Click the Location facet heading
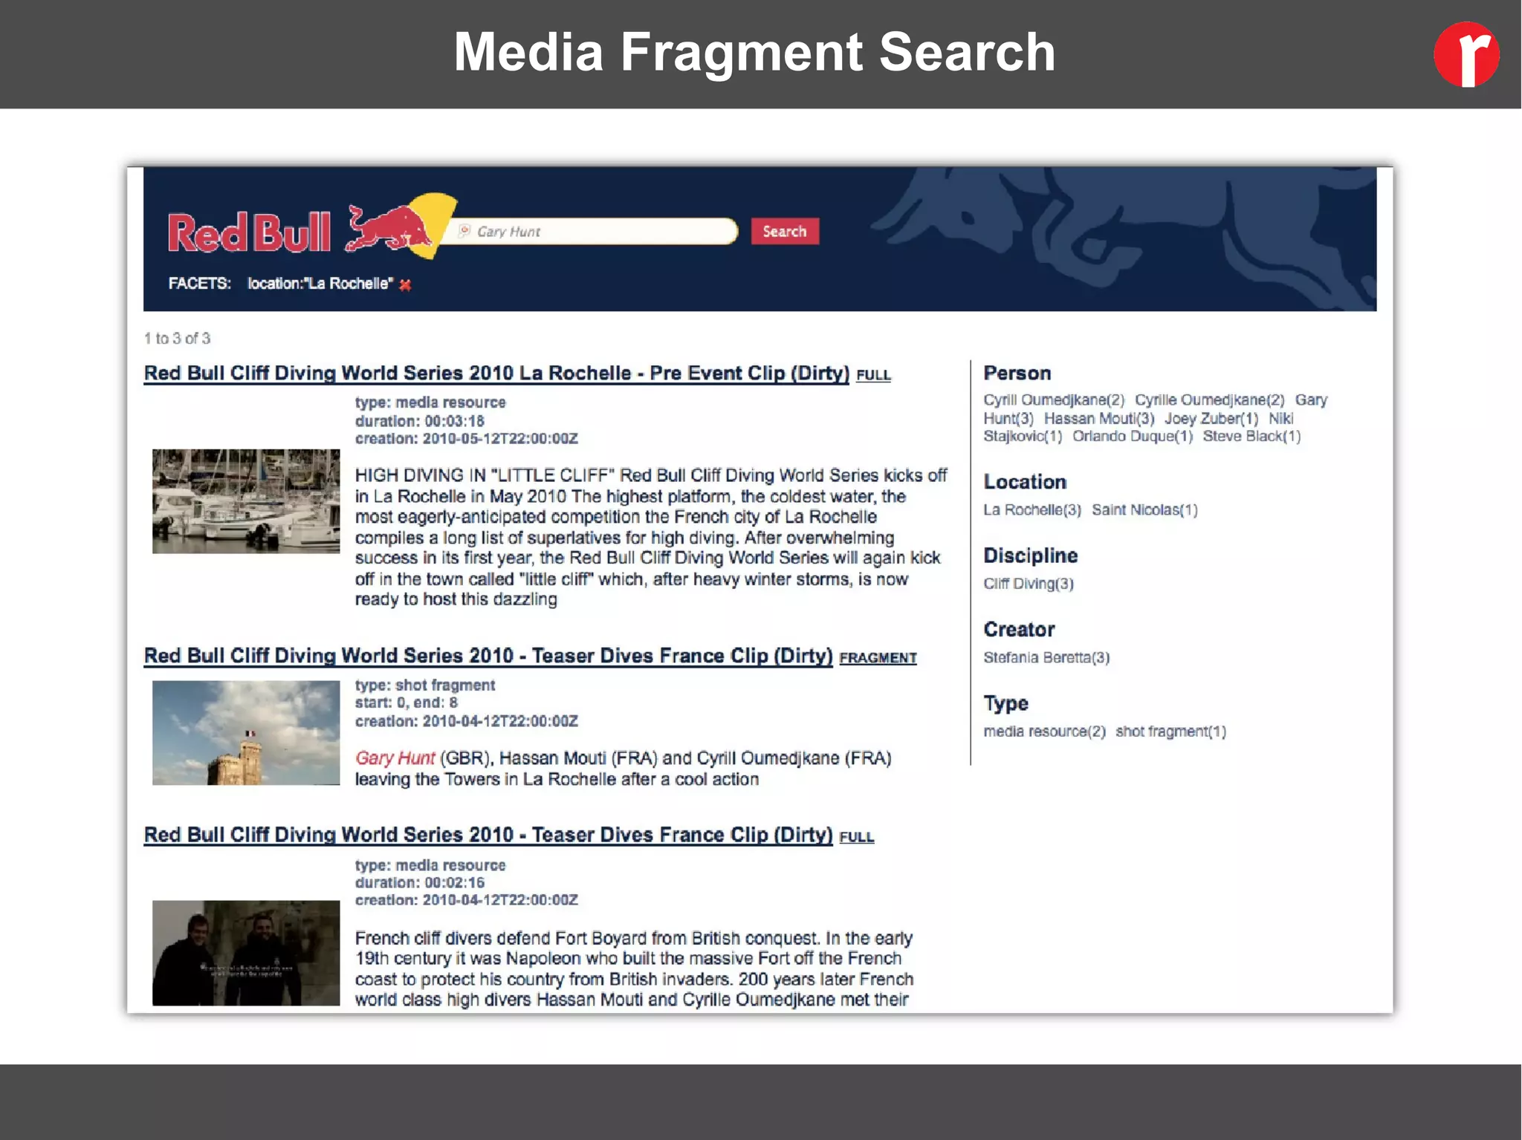Screen dimensions: 1522x1140 [1025, 482]
